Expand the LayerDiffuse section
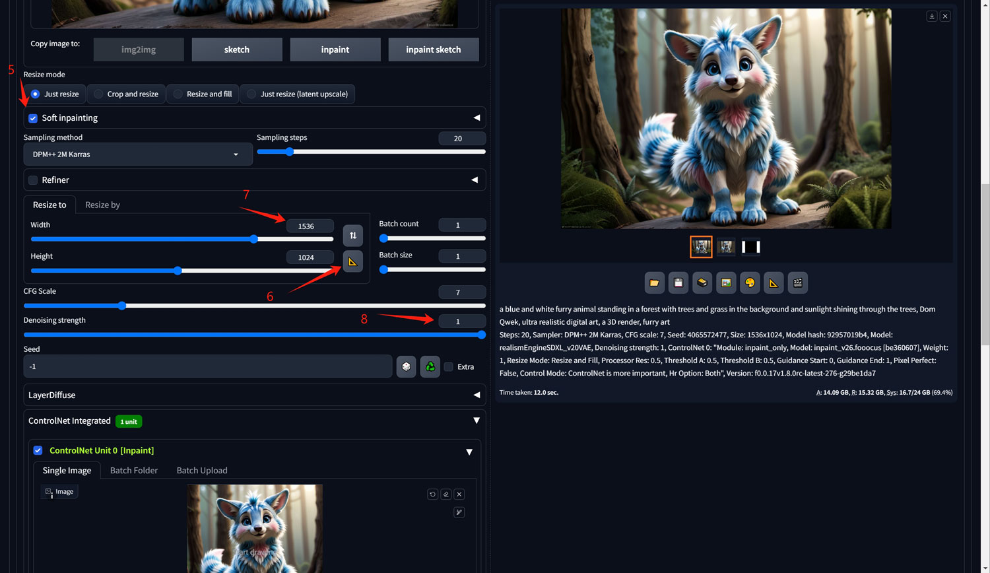Image resolution: width=990 pixels, height=573 pixels. 477,395
